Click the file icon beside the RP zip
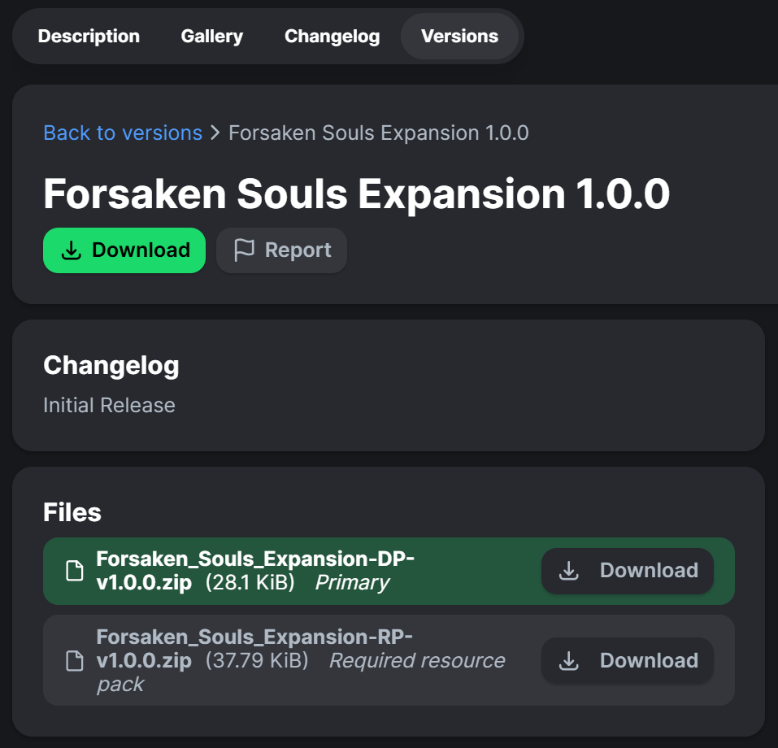 pyautogui.click(x=75, y=661)
